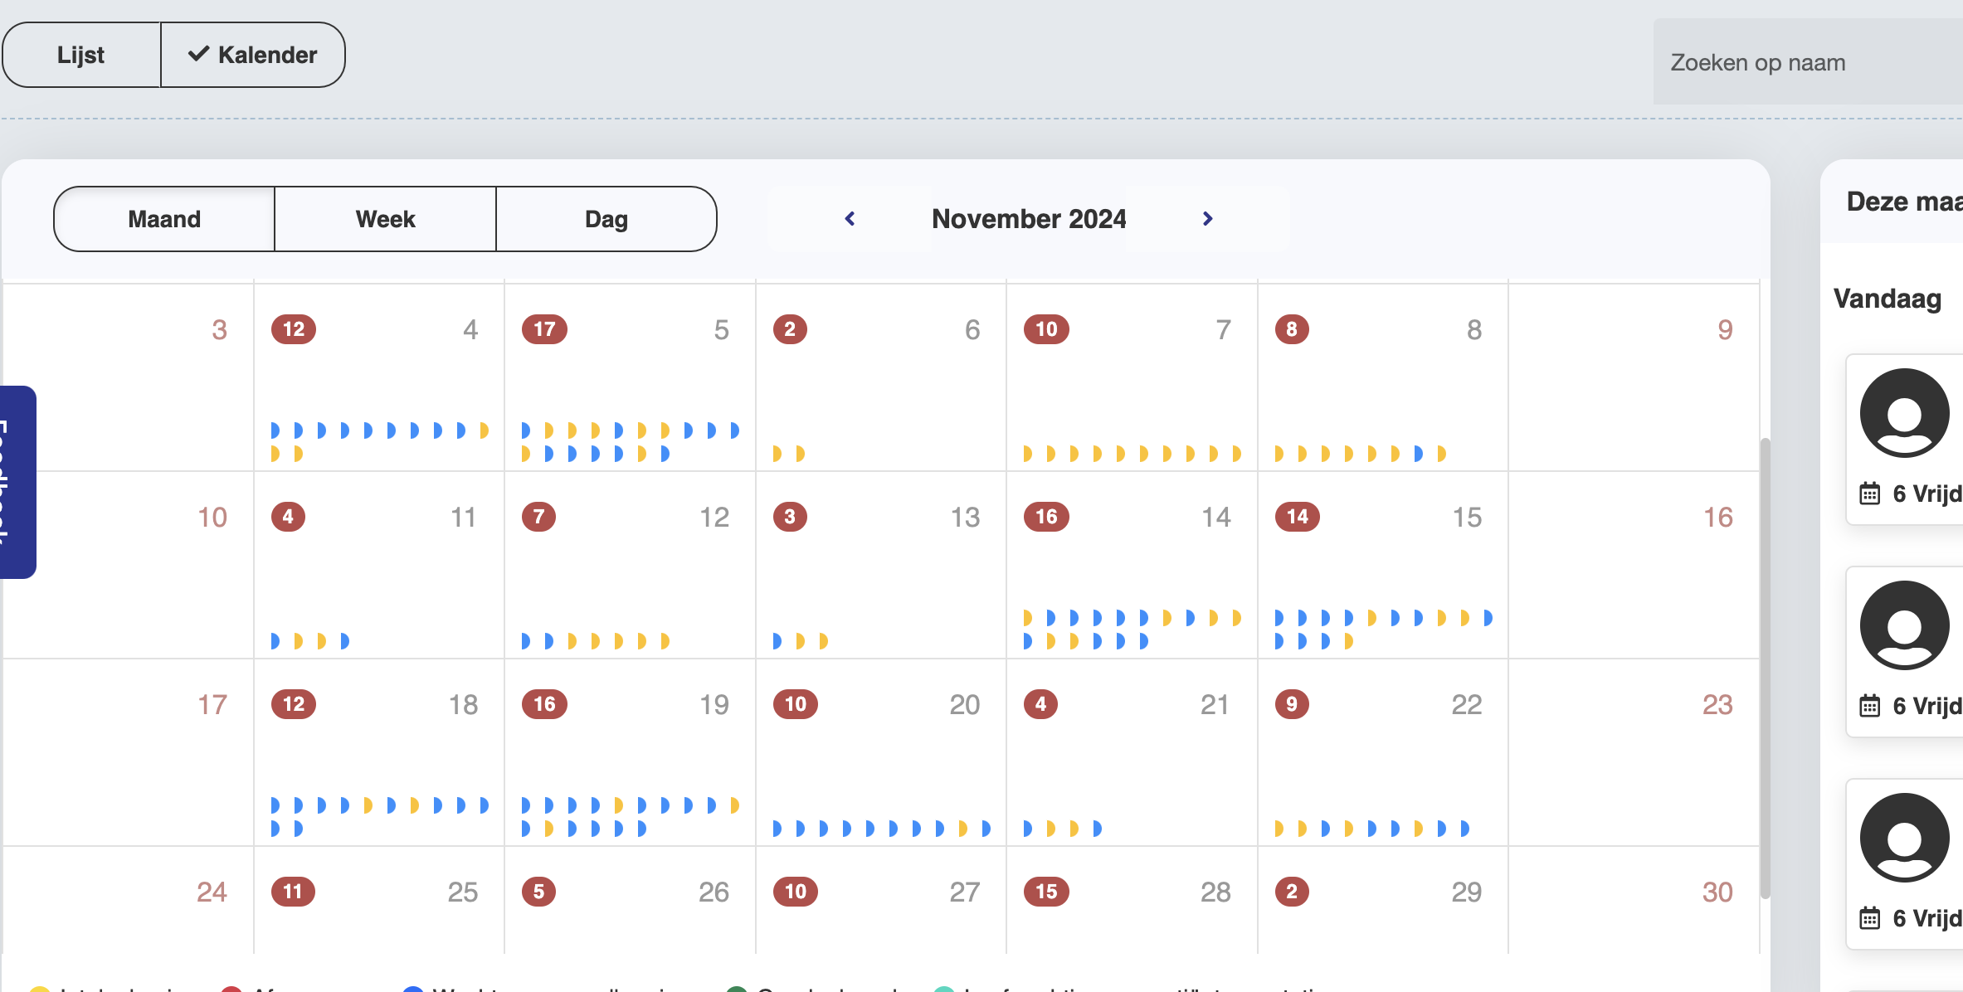Click the calendar's vertical scrollbar
This screenshot has height=992, width=1963.
[1765, 664]
